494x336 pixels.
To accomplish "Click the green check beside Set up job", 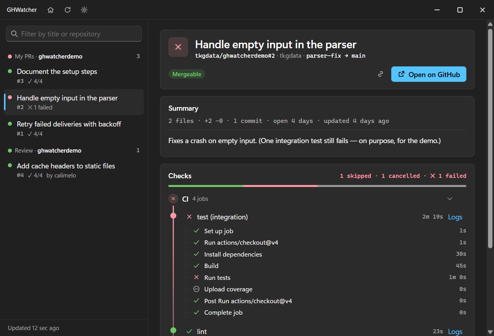I will (196, 231).
